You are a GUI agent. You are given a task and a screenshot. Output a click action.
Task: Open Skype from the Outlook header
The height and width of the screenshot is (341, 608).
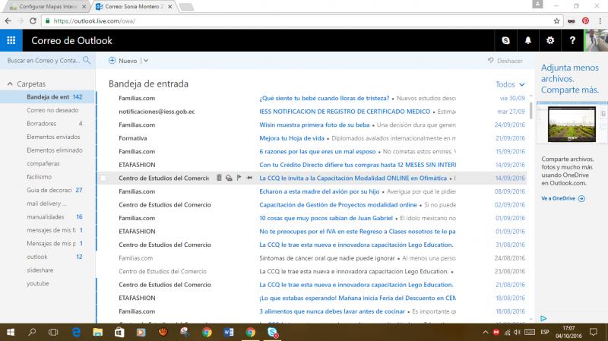pyautogui.click(x=506, y=40)
